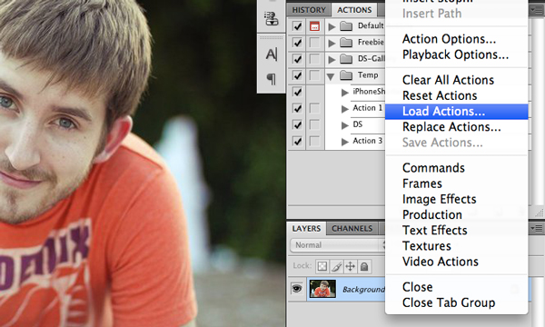Expand the Action 3 steps
The width and height of the screenshot is (545, 327).
[345, 142]
